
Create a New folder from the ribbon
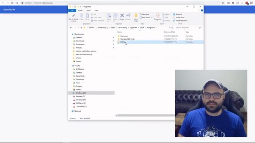coord(136,17)
